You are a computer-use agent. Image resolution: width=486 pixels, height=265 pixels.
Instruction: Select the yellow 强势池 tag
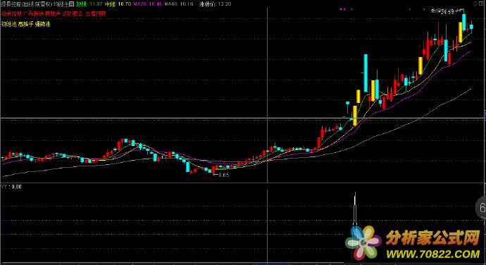tap(42, 24)
